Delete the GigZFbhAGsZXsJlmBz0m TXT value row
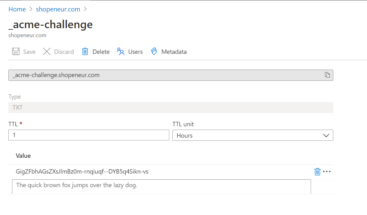 pos(317,171)
